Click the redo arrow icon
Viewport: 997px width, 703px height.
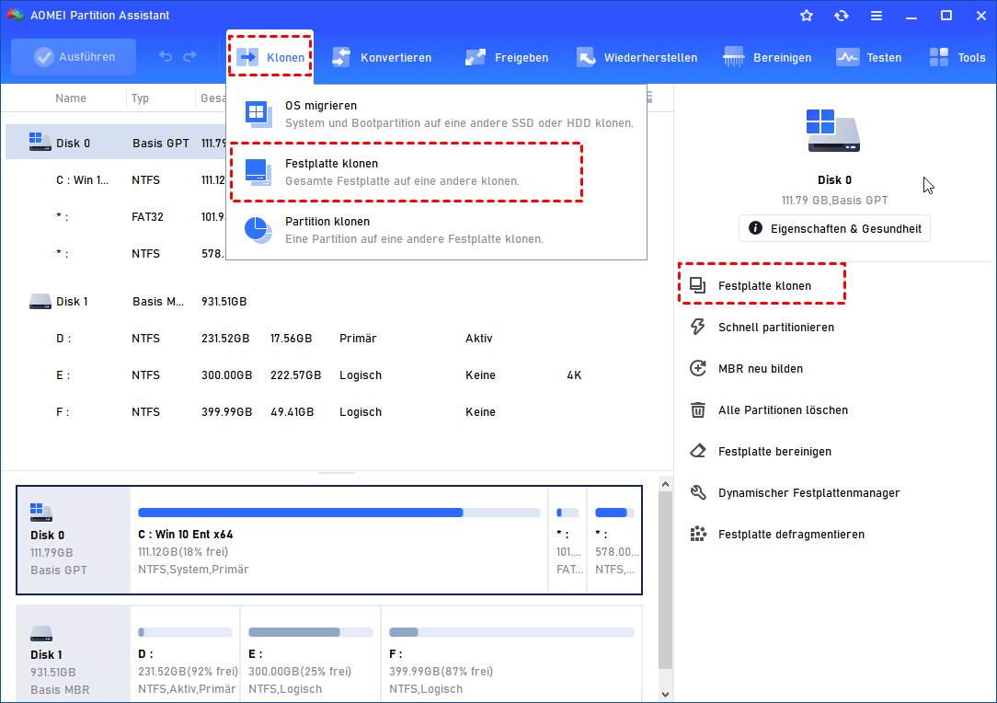[x=189, y=57]
